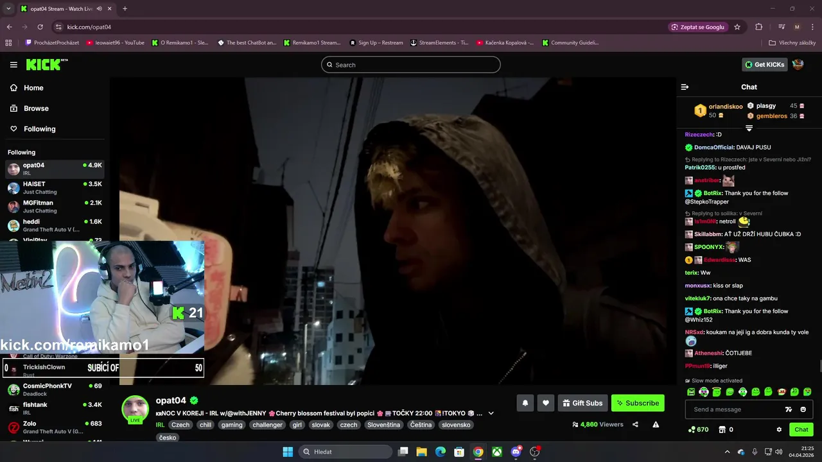This screenshot has width=822, height=462.
Task: Go back to the previous page
Action: (x=9, y=27)
